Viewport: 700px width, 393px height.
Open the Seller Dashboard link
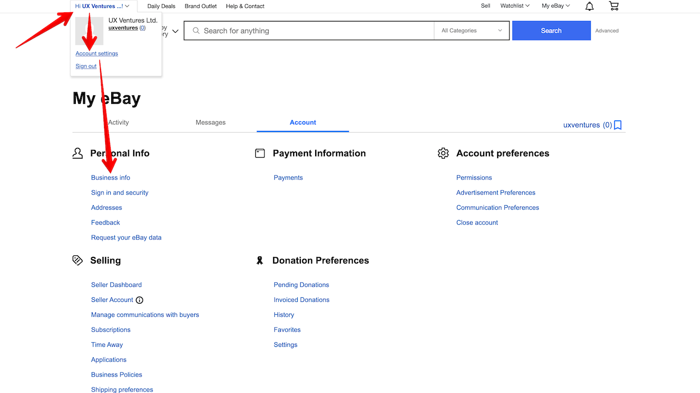[116, 285]
